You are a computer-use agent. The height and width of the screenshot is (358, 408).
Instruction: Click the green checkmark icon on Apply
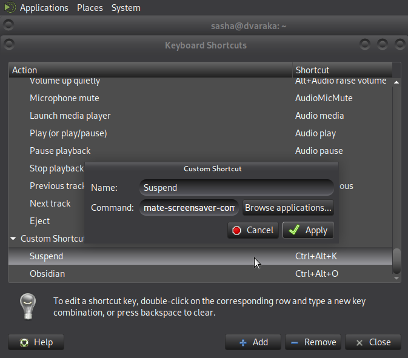point(294,230)
